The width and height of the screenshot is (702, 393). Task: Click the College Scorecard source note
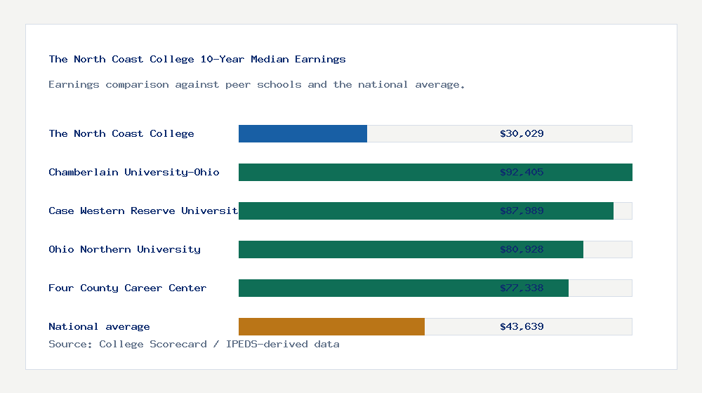click(194, 344)
